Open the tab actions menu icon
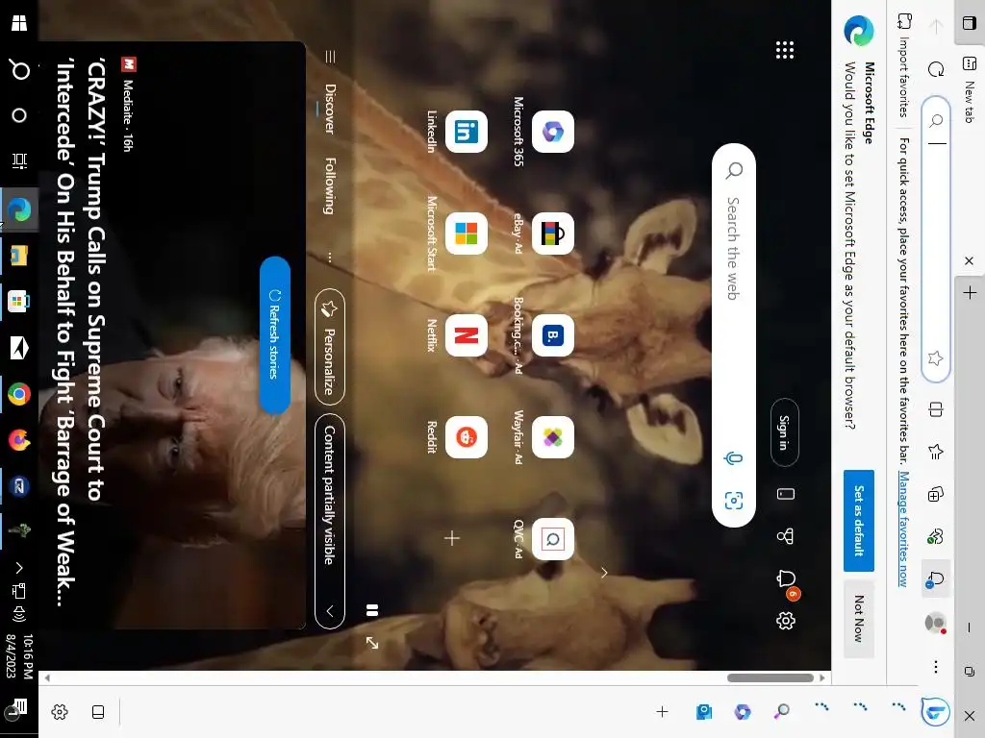The image size is (985, 738). pyautogui.click(x=970, y=23)
